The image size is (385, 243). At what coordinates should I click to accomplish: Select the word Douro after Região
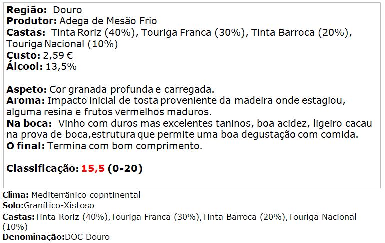coord(67,10)
